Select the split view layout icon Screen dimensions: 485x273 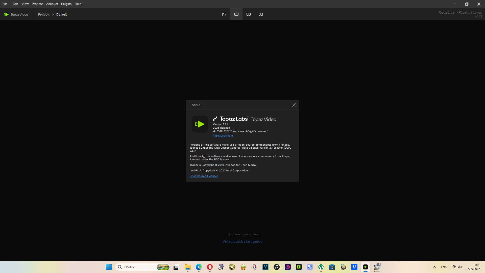pos(249,14)
